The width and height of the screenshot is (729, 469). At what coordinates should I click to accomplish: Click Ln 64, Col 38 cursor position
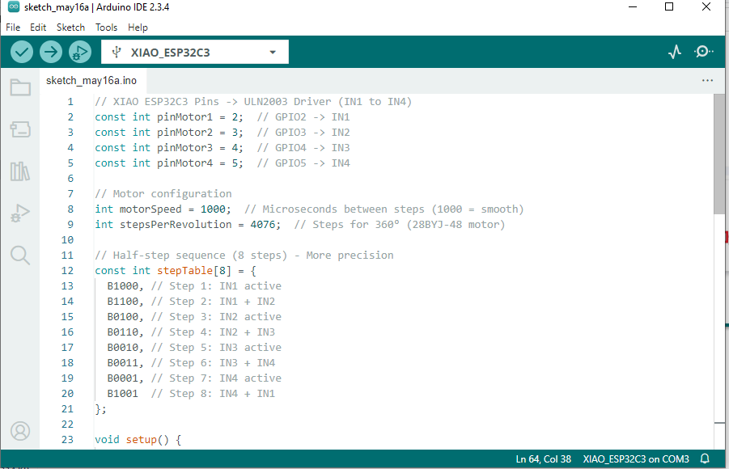[543, 459]
